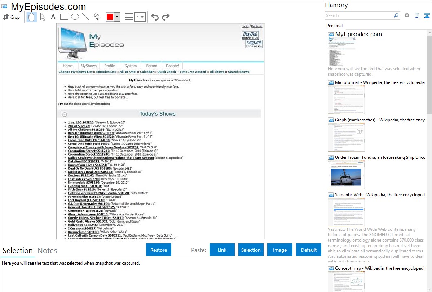Click the Fifth Gear S18E10 link
This screenshot has width=432, height=292.
click(x=82, y=190)
